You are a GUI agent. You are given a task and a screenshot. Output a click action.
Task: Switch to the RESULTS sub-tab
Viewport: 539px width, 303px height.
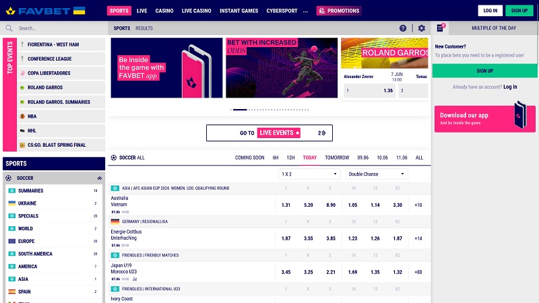tap(144, 28)
